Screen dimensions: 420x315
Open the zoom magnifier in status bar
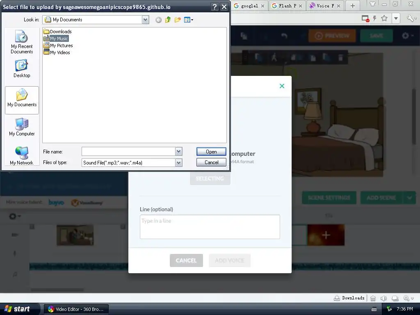[x=408, y=298]
